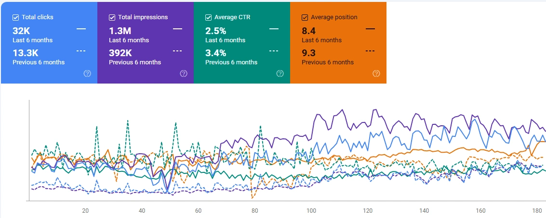546x218 pixels.
Task: Uncheck the Total clicks checkbox
Action: pyautogui.click(x=16, y=17)
